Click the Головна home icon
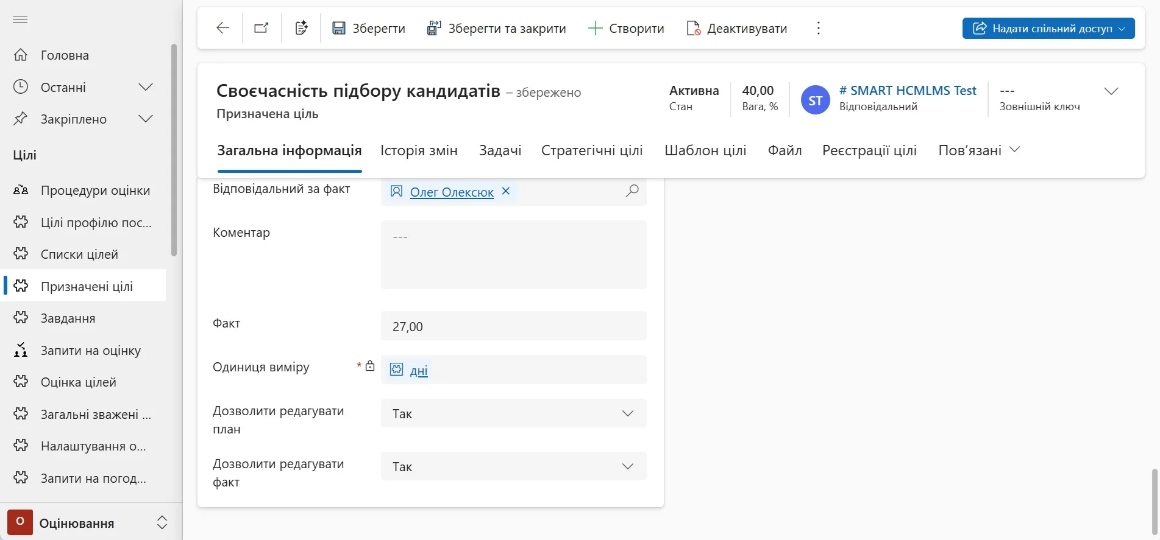 pos(21,55)
